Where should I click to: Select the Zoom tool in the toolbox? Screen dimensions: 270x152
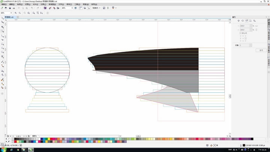2,31
